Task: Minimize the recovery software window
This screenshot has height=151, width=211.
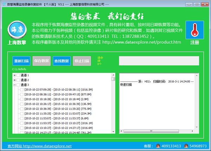Action: (189, 4)
